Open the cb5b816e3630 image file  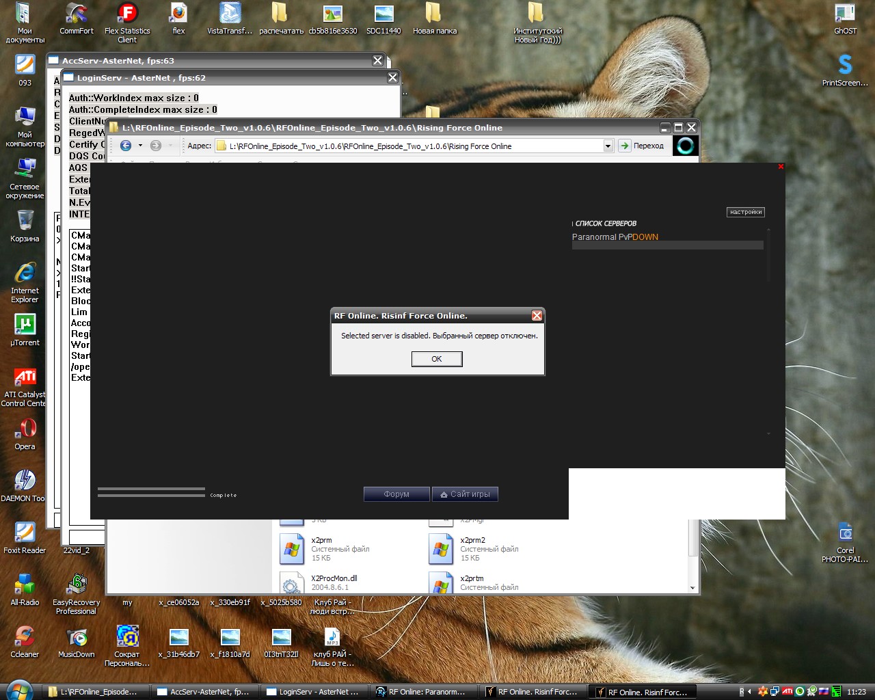pyautogui.click(x=333, y=18)
